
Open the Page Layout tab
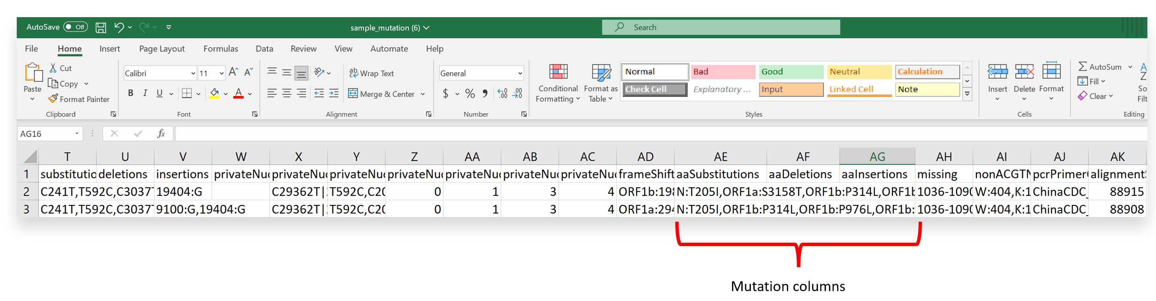point(161,49)
